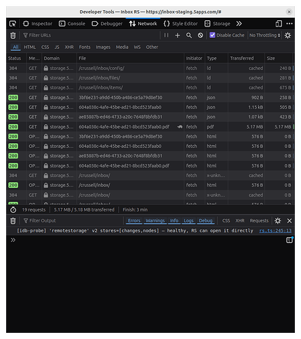301x339 pixels.
Task: Open network settings gear
Action: pos(287,35)
